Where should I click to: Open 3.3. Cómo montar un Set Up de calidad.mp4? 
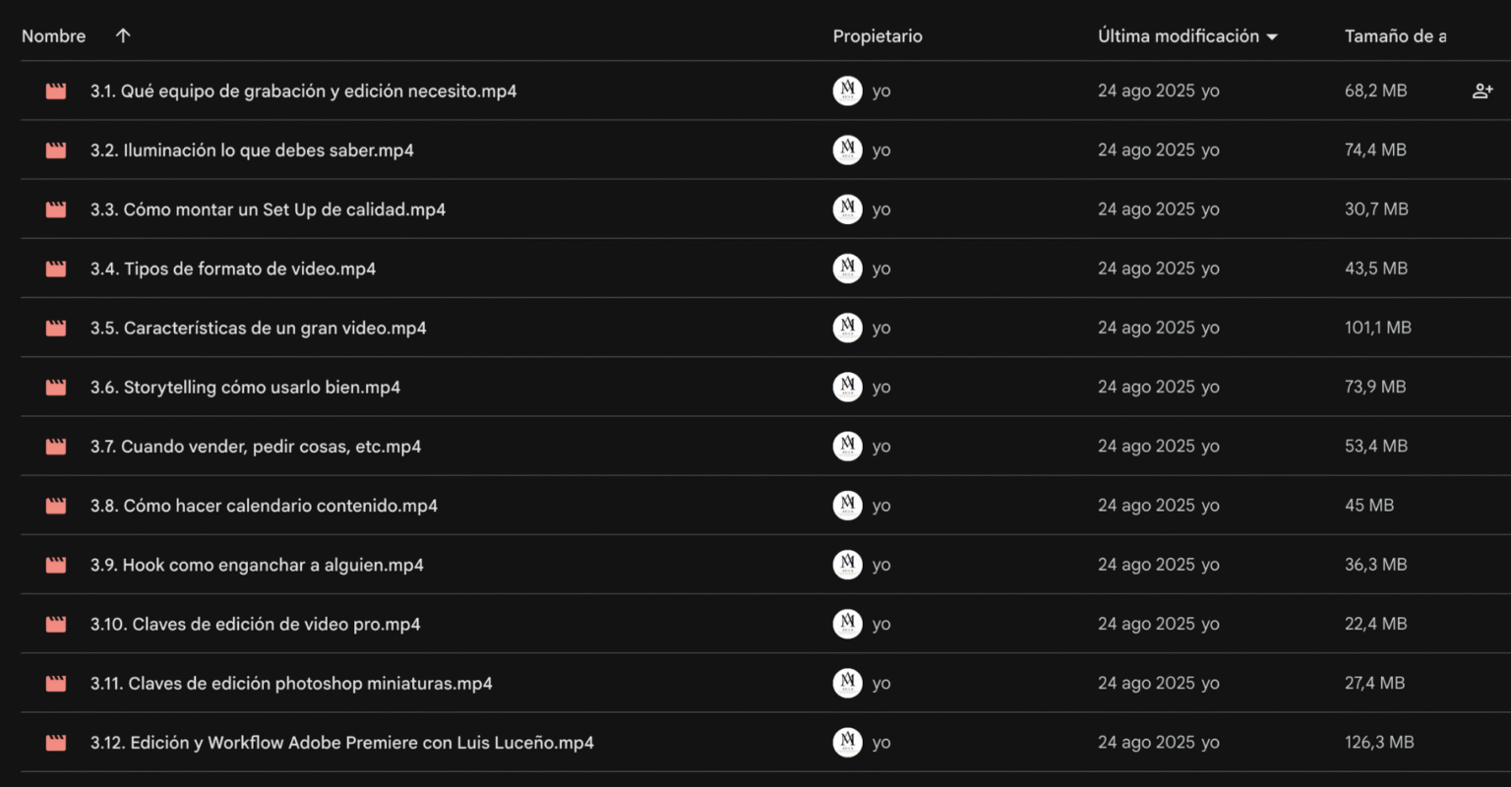(268, 210)
